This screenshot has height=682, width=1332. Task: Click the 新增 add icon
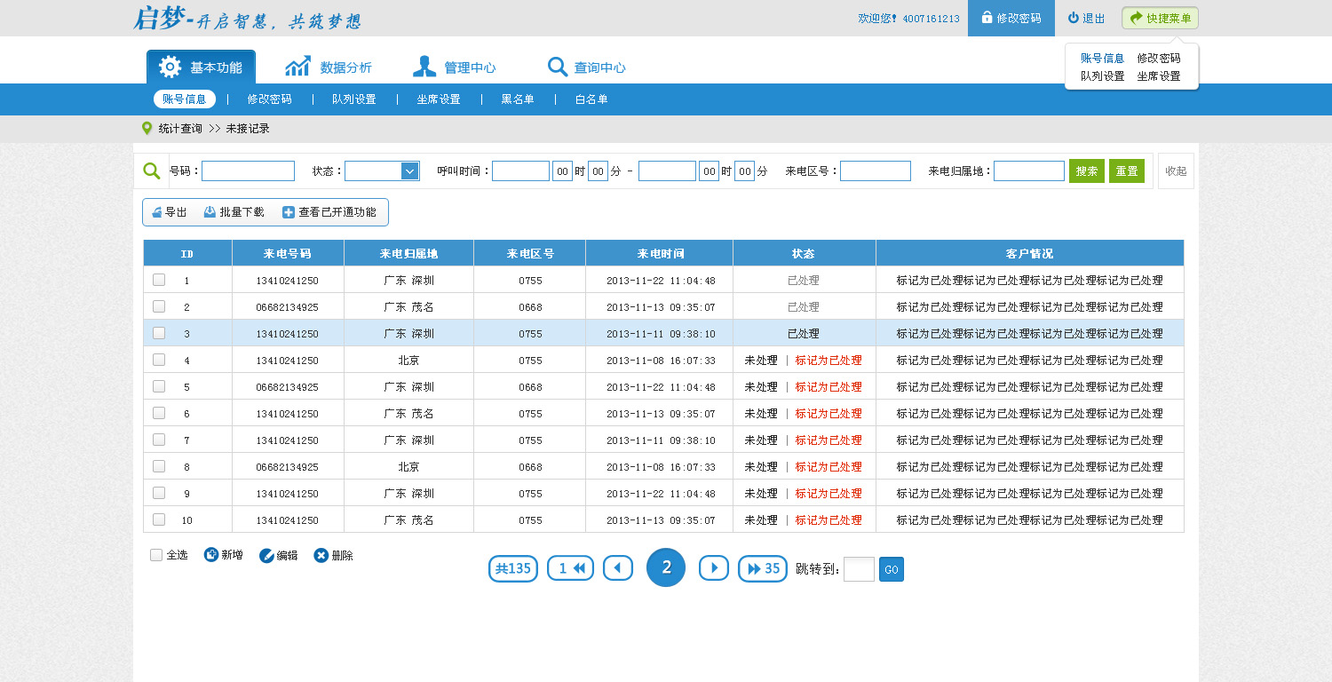(x=211, y=555)
